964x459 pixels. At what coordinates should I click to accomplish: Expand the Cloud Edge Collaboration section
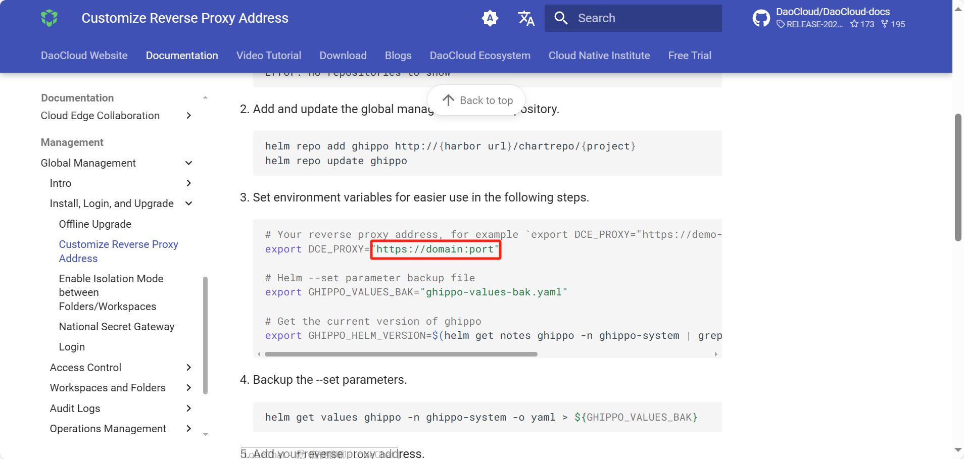pyautogui.click(x=188, y=116)
